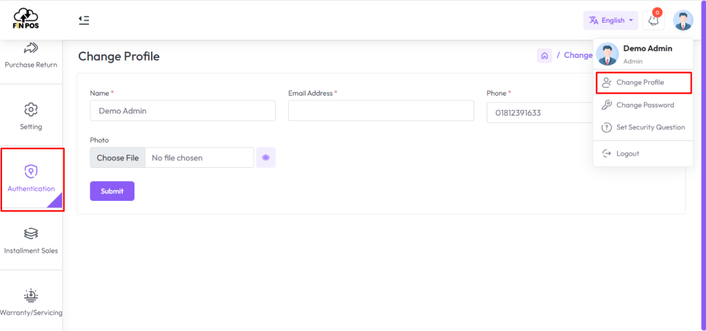Click the translate icon beside English
Viewport: 706px width, 331px height.
[594, 20]
